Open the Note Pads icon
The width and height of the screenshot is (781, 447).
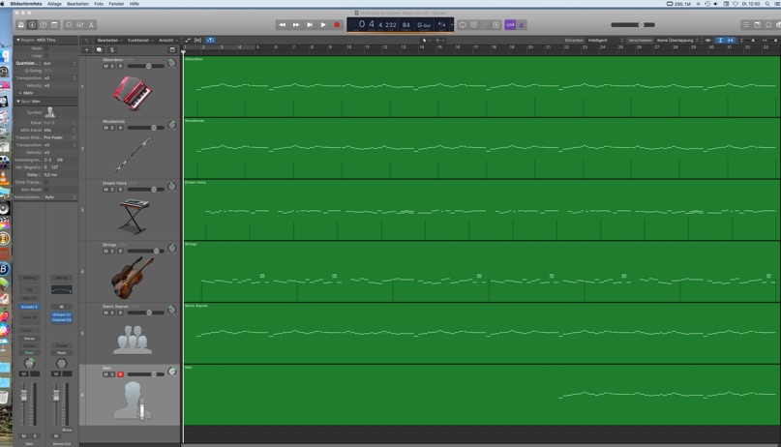[757, 24]
